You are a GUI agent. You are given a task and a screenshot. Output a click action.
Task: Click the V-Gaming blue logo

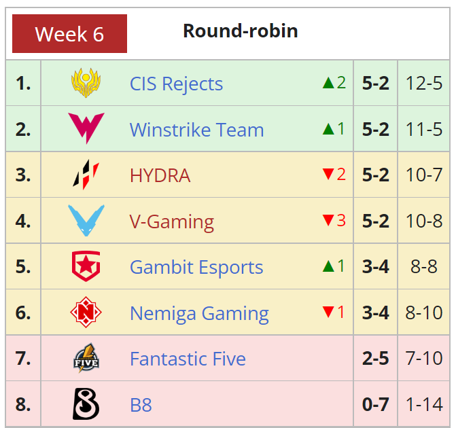point(86,220)
